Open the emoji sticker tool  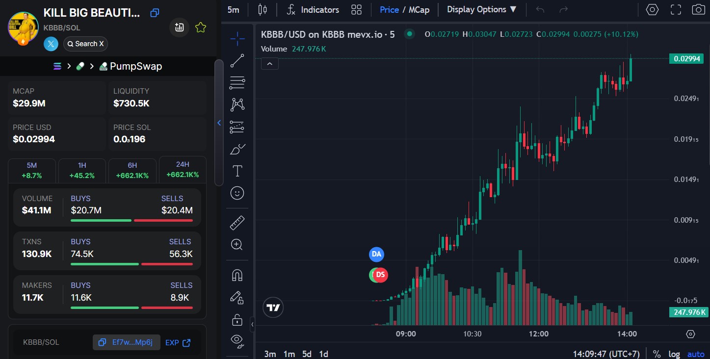(237, 193)
